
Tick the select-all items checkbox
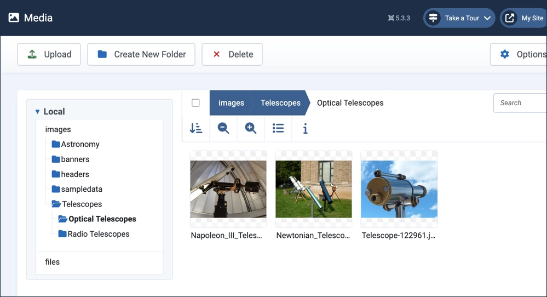pyautogui.click(x=195, y=103)
